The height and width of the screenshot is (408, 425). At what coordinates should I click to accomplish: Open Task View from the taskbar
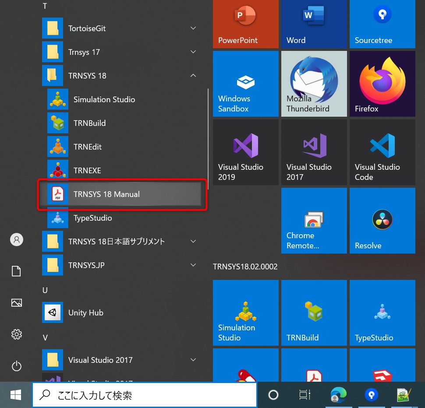[305, 395]
